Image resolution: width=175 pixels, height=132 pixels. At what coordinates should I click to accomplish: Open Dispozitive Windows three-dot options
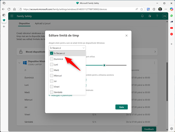(154, 63)
